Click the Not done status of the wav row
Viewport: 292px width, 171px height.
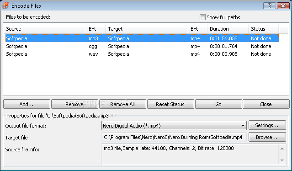click(261, 54)
